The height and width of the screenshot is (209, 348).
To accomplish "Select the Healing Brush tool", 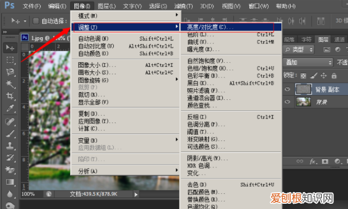I will (x=10, y=122).
